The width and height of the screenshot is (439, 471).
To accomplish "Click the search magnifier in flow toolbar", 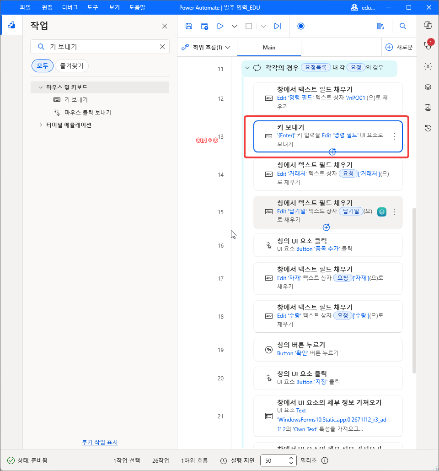I will point(403,26).
